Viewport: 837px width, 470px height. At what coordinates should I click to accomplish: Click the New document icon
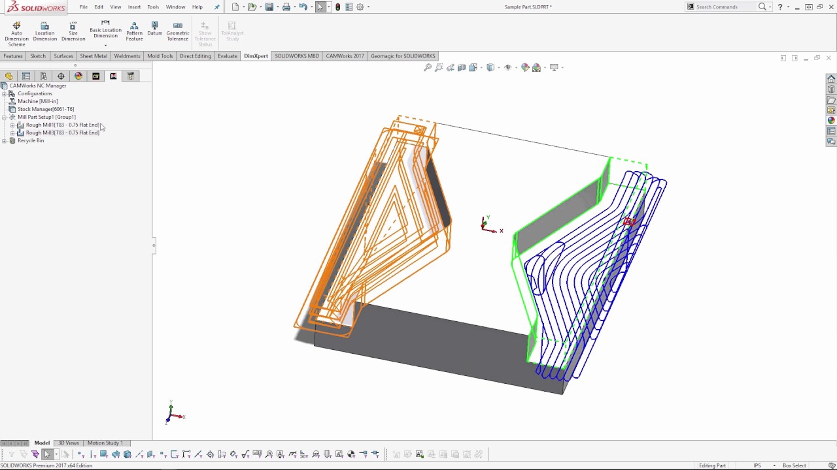(x=235, y=7)
